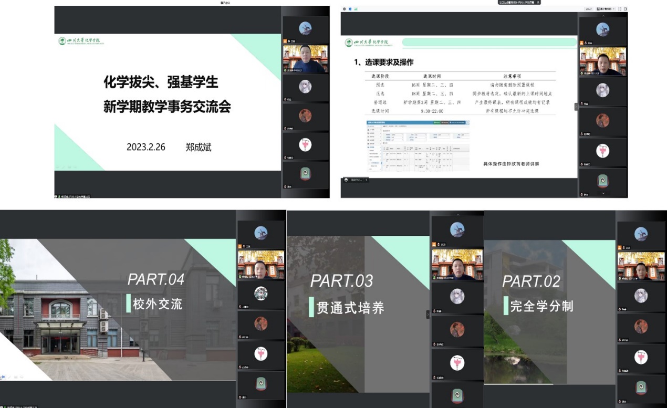Collapse participant sidebar arrow beside the course selection slide
667x408 pixels.
tap(576, 106)
